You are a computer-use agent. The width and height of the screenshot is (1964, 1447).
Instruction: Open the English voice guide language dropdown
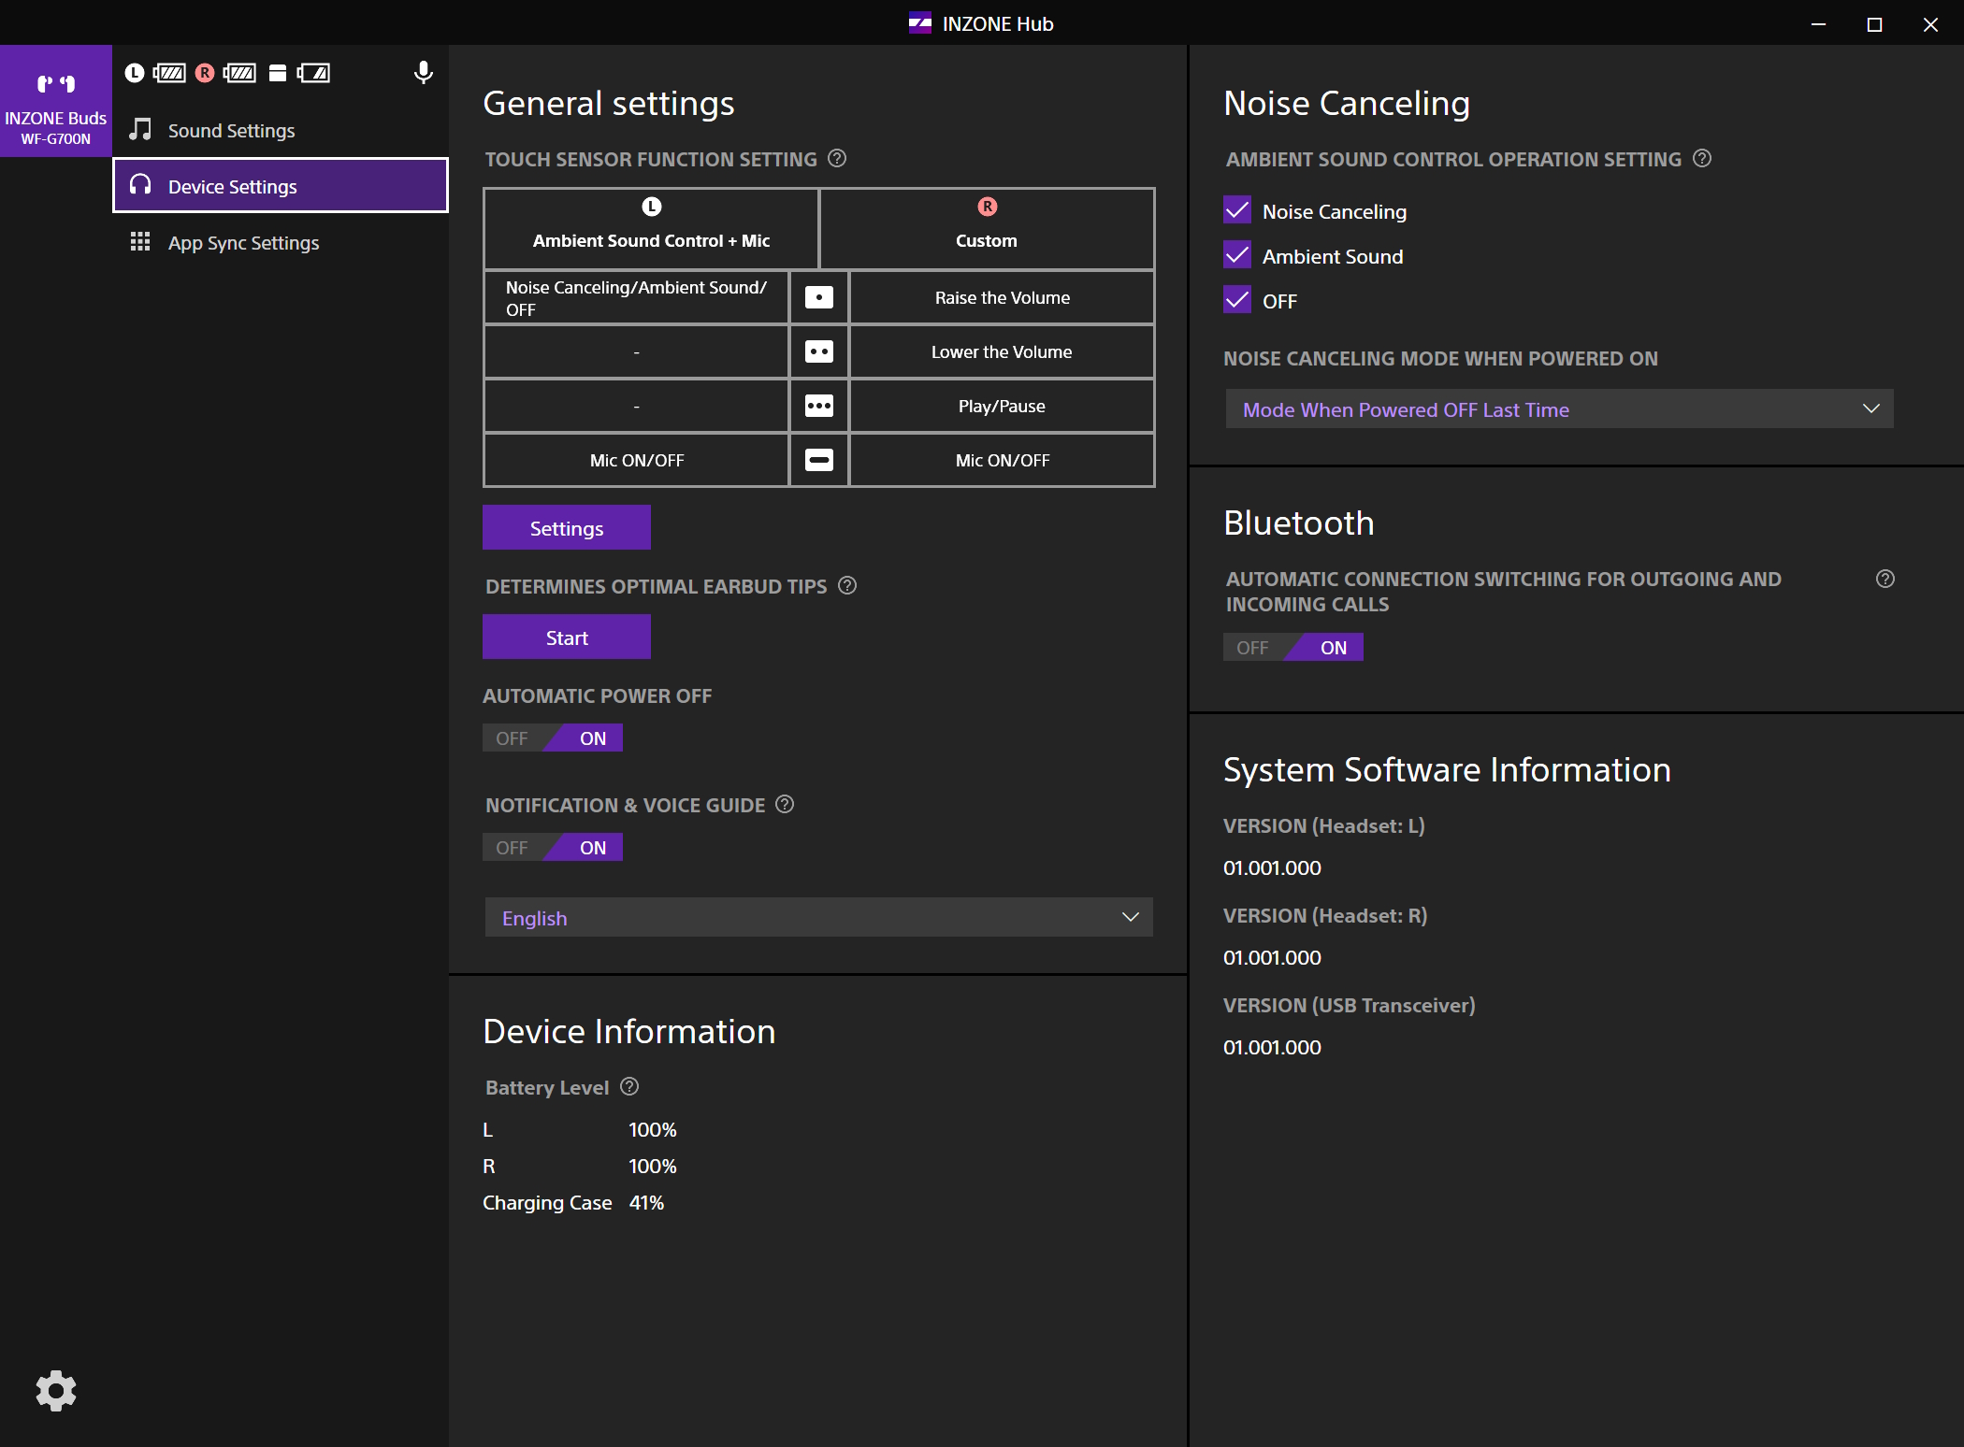[x=818, y=918]
